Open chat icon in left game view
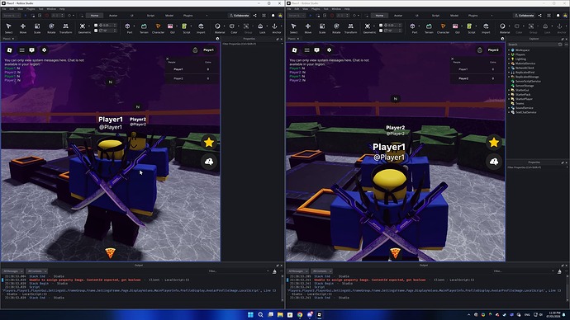This screenshot has height=320, width=570. (x=32, y=50)
